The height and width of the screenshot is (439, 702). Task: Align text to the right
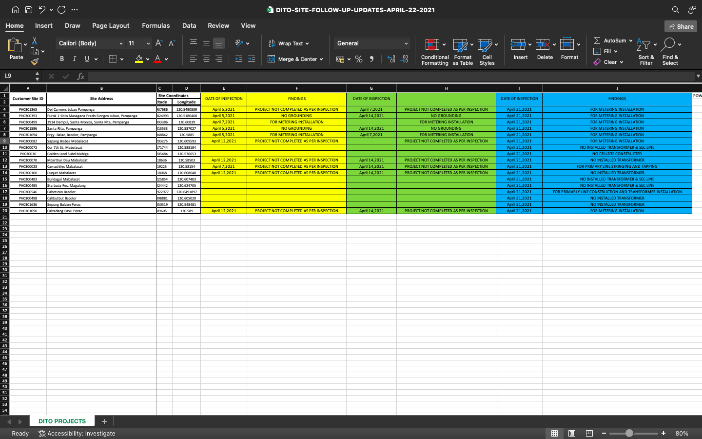tap(219, 59)
